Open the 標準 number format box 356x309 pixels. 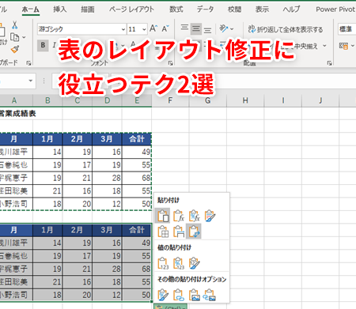click(x=347, y=29)
